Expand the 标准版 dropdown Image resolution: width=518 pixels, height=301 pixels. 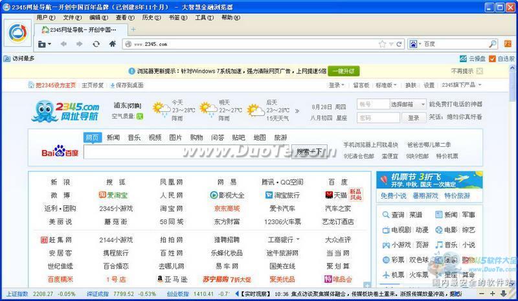(386, 85)
